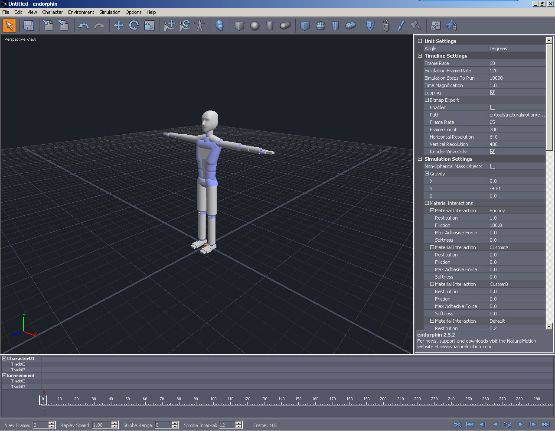Add a blue box collision object
The height and width of the screenshot is (431, 555).
(x=305, y=26)
